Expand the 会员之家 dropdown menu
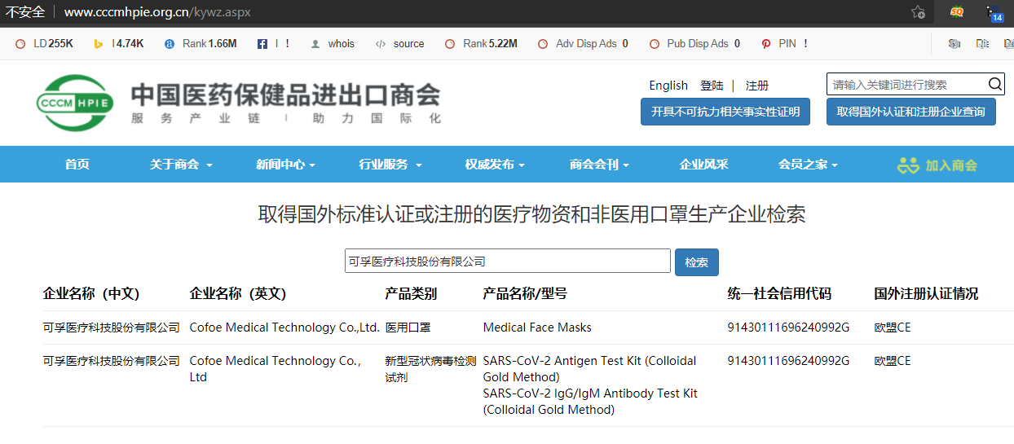 point(808,165)
